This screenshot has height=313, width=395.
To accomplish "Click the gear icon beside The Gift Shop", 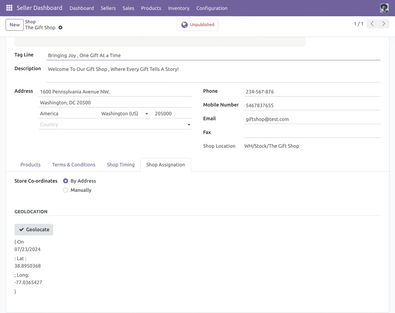I will tap(61, 28).
